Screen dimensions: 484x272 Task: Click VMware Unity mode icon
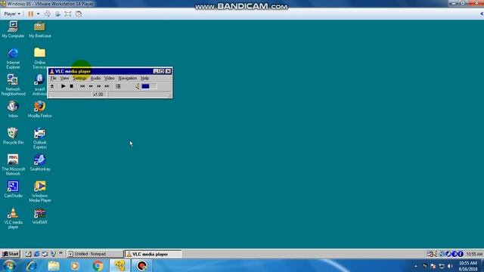tap(79, 14)
